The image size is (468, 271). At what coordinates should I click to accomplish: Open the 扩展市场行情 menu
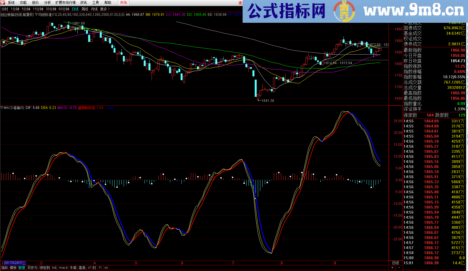(x=65, y=3)
